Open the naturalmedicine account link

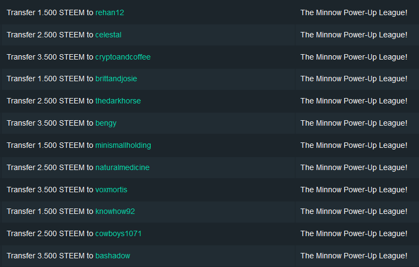(123, 167)
